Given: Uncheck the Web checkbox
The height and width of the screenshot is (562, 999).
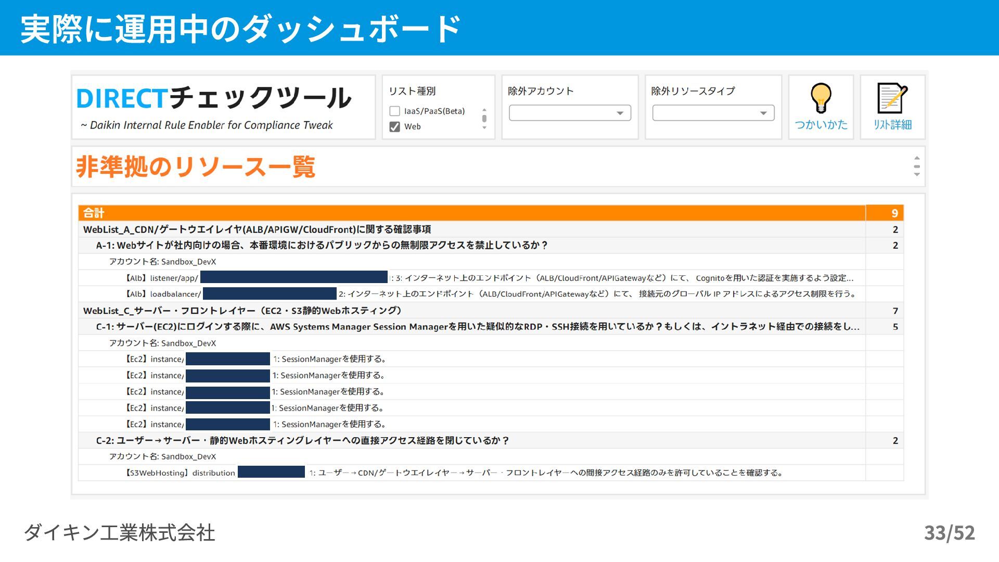Looking at the screenshot, I should click(395, 126).
